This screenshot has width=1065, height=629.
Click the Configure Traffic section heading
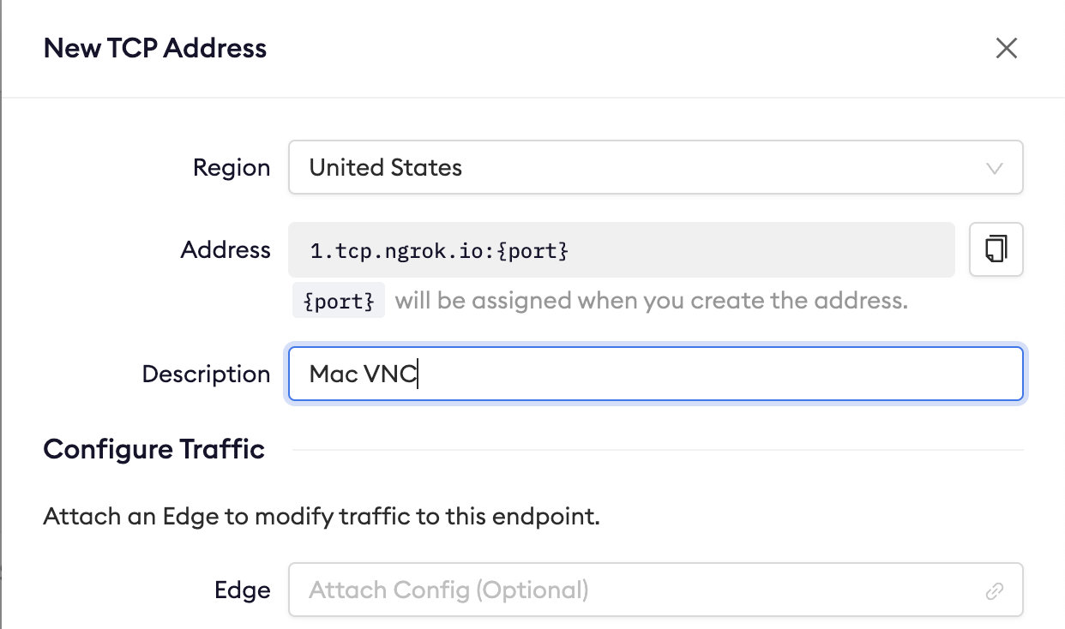click(x=154, y=449)
